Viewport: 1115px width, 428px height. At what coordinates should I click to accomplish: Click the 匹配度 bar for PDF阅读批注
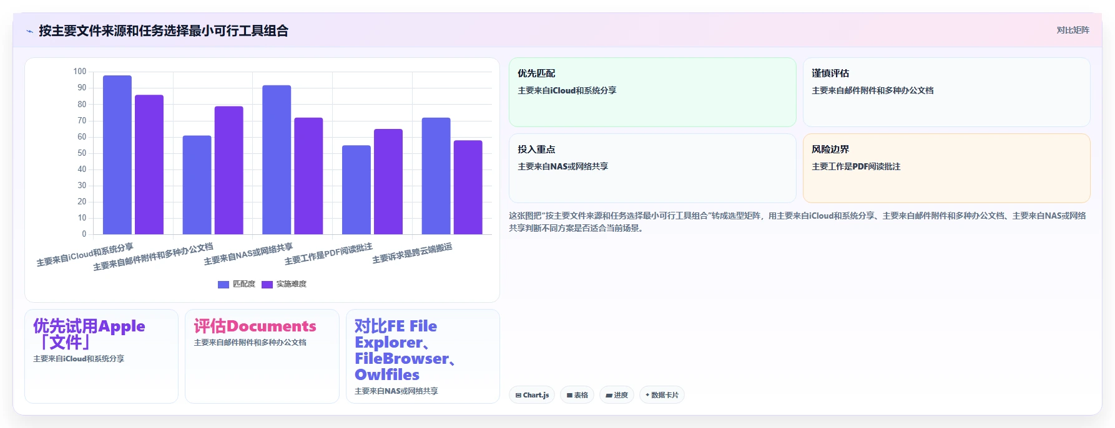pyautogui.click(x=356, y=190)
